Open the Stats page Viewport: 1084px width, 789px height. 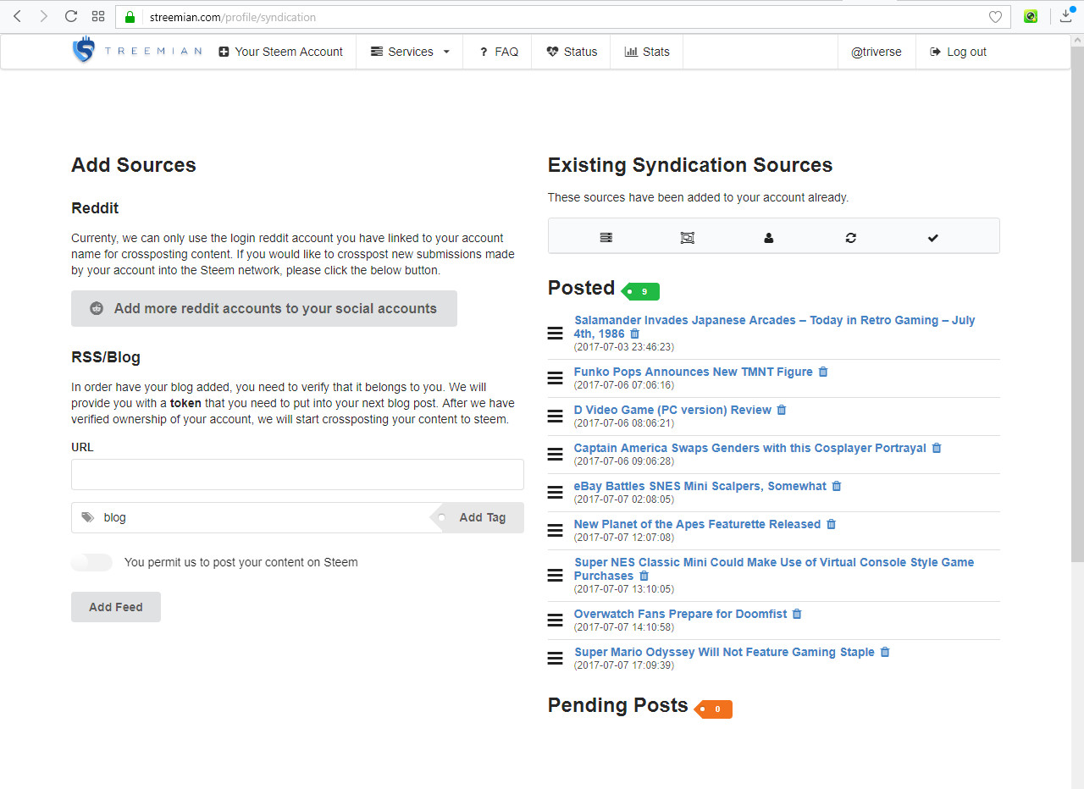pyautogui.click(x=647, y=52)
